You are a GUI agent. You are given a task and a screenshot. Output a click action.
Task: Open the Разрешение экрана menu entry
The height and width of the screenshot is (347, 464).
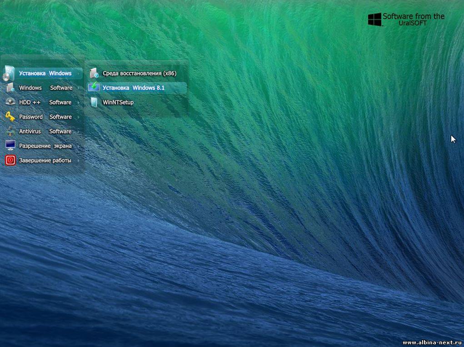(x=42, y=146)
